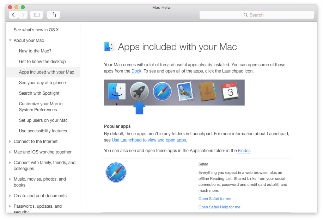This screenshot has width=323, height=220.
Task: Click the Apps included with your Mac heading
Action: tap(177, 47)
